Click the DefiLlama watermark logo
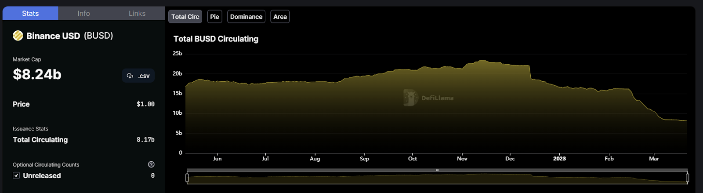This screenshot has width=703, height=193. tap(410, 98)
